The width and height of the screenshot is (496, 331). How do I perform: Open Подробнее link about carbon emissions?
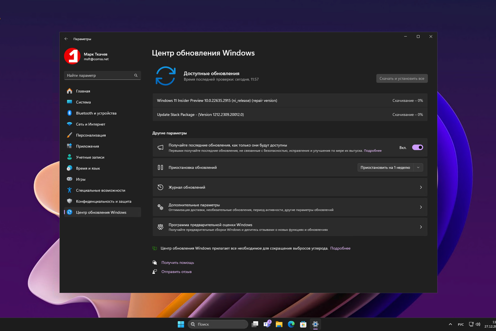point(340,248)
